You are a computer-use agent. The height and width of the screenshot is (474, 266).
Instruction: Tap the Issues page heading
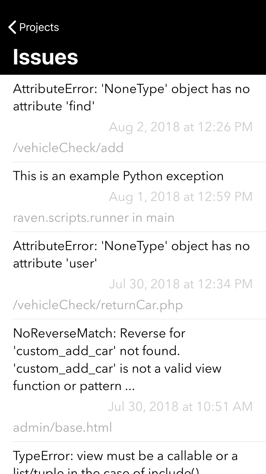pyautogui.click(x=45, y=57)
